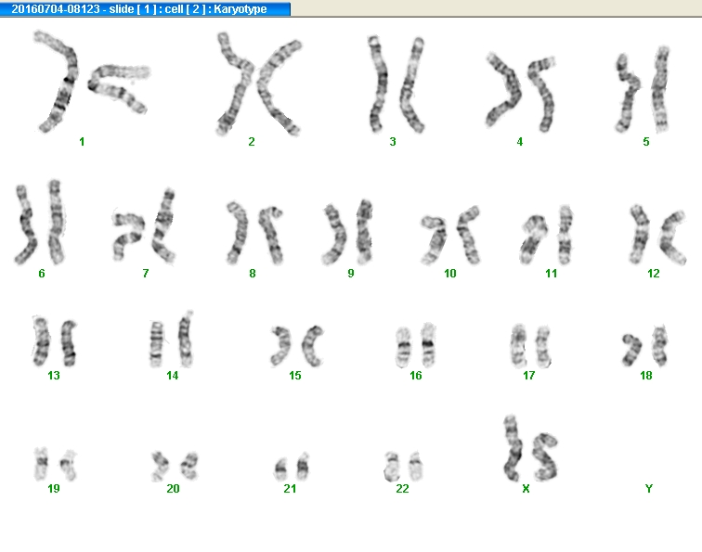Select the right chromosome 10 image
The width and height of the screenshot is (702, 552).
[x=468, y=235]
